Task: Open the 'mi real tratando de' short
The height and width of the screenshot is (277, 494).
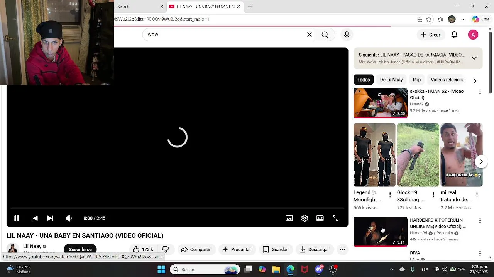Action: pyautogui.click(x=461, y=155)
